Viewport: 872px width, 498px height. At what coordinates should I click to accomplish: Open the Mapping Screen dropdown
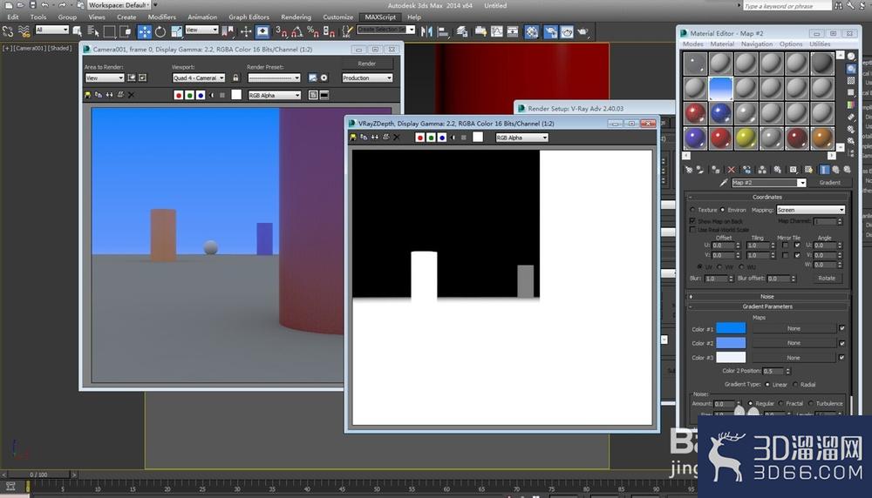click(x=811, y=210)
